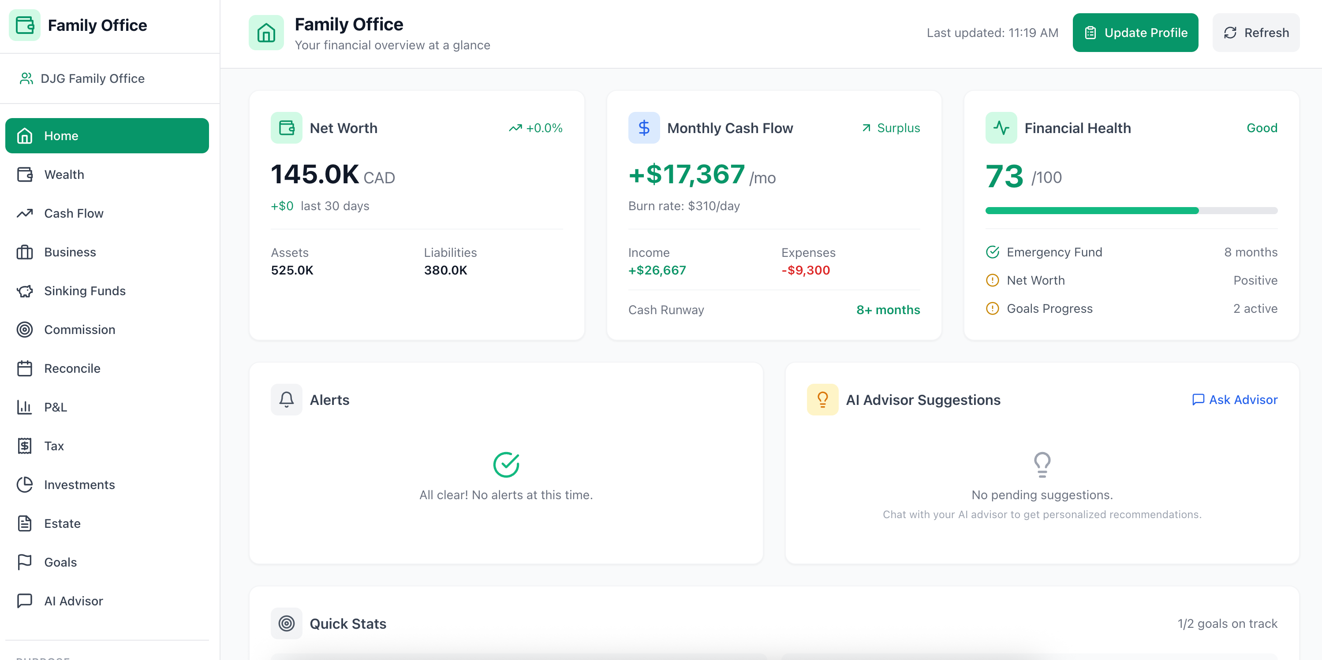Click the P&L bar chart icon
1322x660 pixels.
pyautogui.click(x=25, y=407)
